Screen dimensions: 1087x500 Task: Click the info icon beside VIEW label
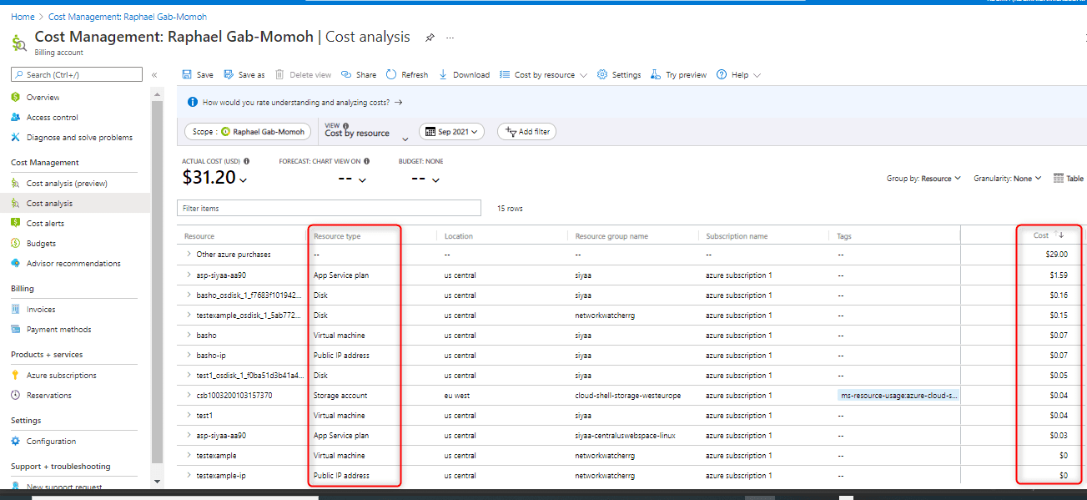click(x=346, y=125)
